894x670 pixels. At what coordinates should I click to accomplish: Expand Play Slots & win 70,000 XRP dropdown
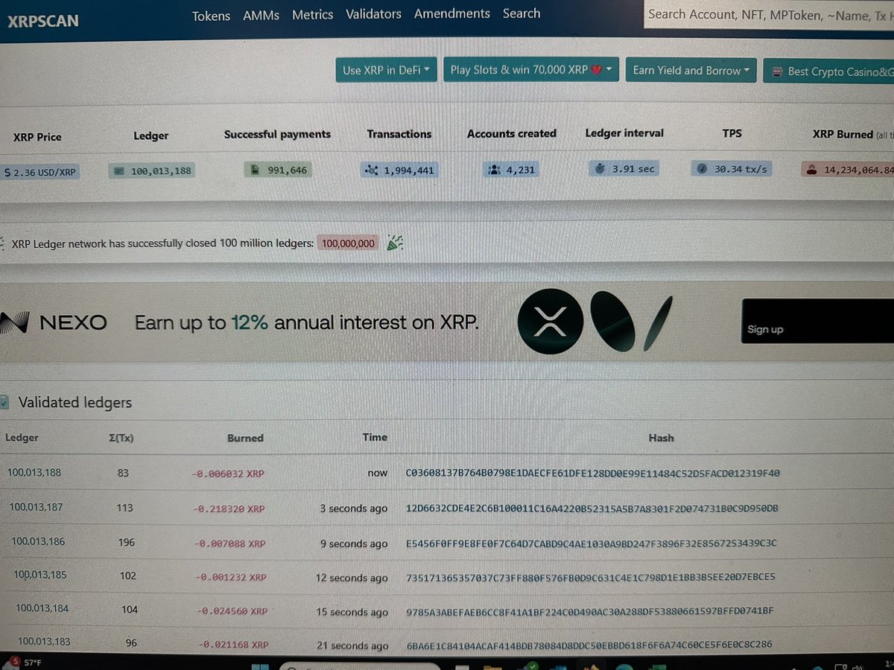coord(531,70)
